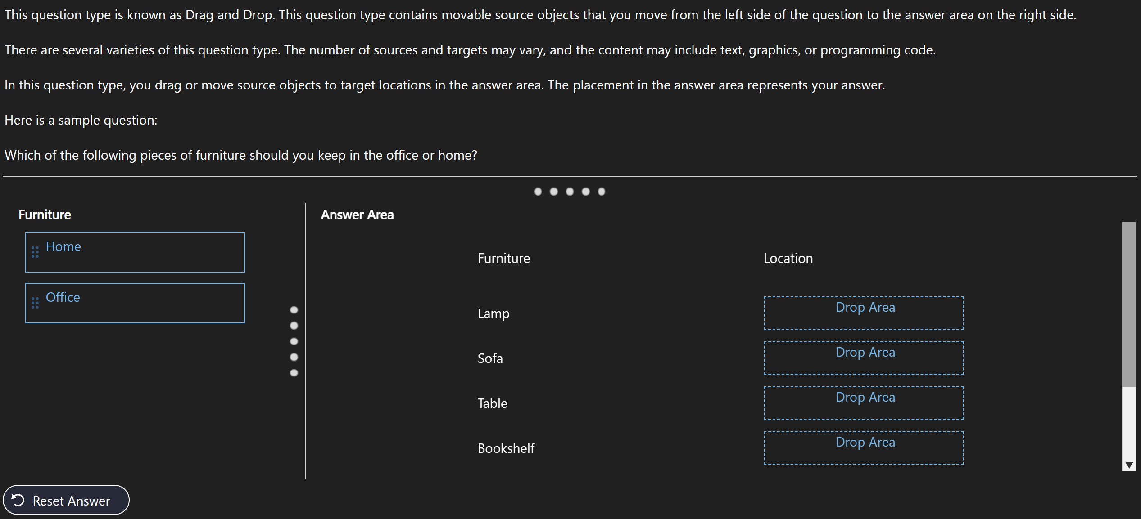This screenshot has height=519, width=1141.
Task: Click the Furniture column header label
Action: [503, 258]
